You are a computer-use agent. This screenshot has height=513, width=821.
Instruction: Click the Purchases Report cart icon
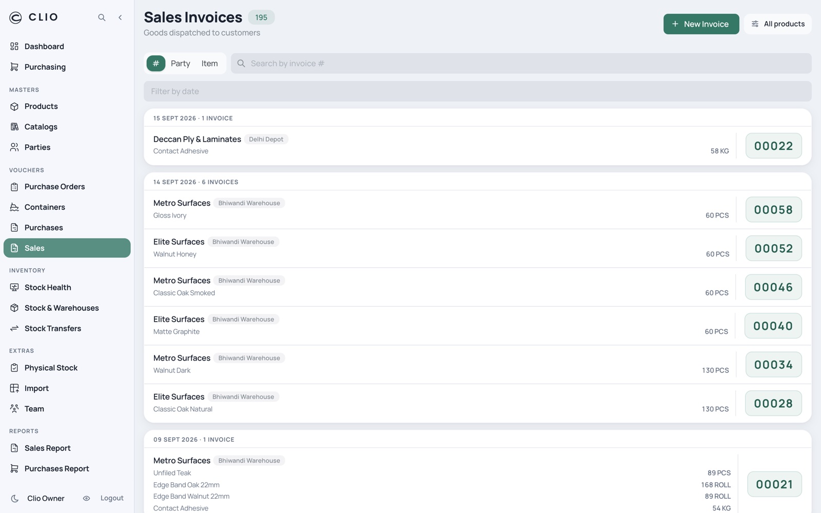(14, 469)
